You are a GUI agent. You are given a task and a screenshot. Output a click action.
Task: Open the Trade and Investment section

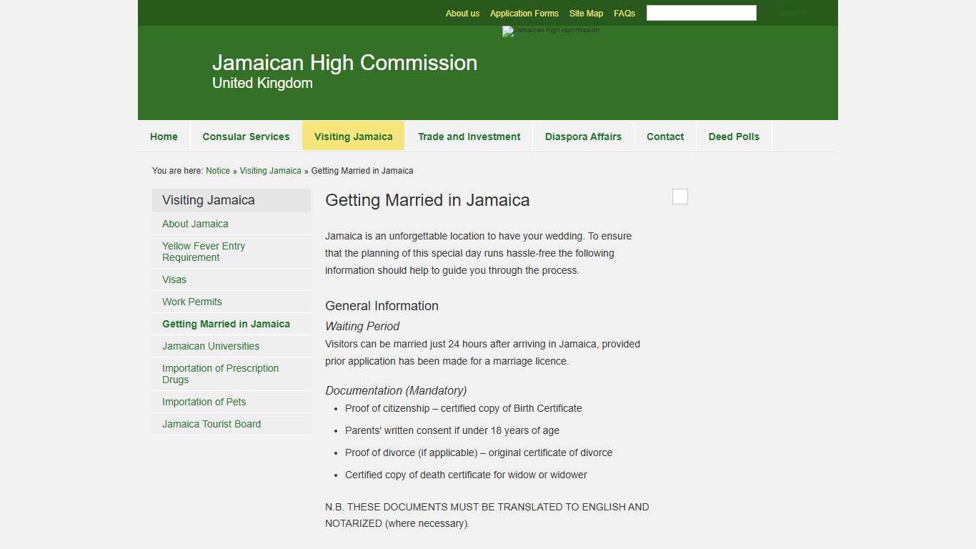(469, 136)
